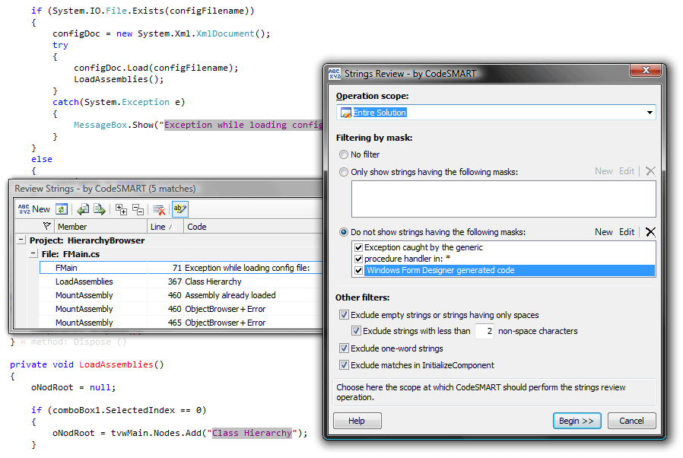The width and height of the screenshot is (683, 458).
Task: Sort by the Code column header
Action: [x=253, y=227]
